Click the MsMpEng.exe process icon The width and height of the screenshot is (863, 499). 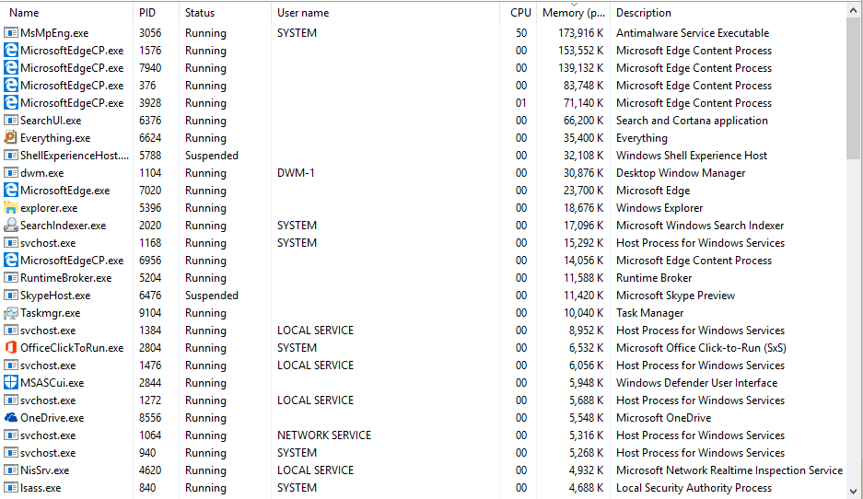pyautogui.click(x=10, y=33)
